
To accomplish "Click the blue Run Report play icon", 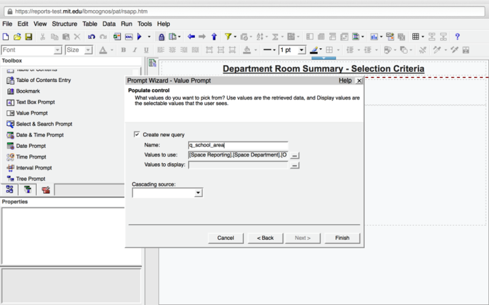I will (x=140, y=37).
